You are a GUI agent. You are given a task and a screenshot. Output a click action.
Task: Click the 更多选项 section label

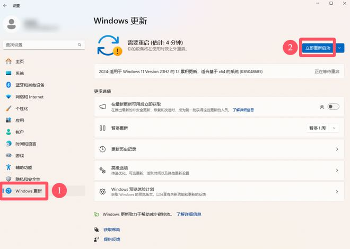point(102,91)
